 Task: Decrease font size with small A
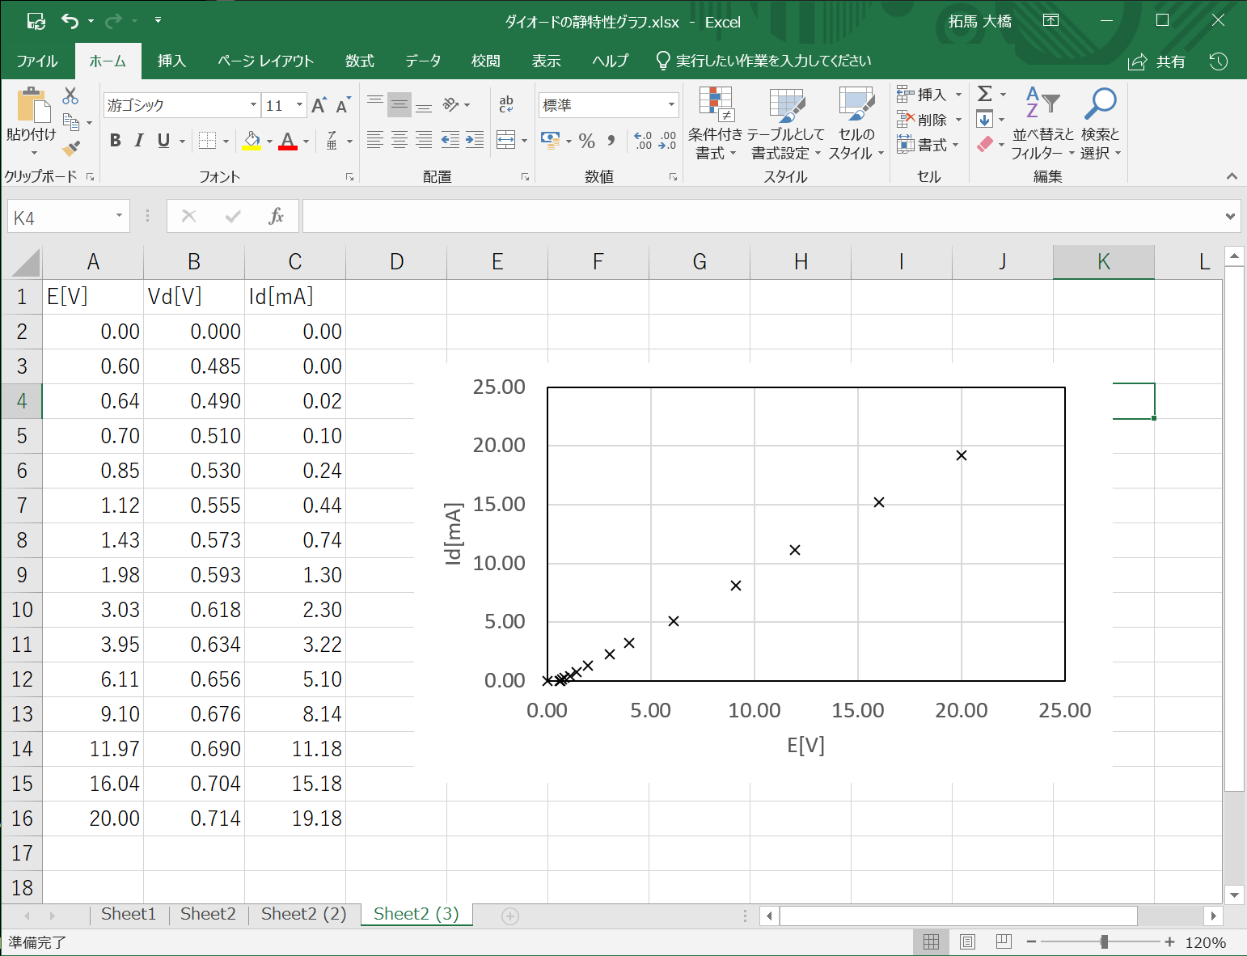click(343, 105)
